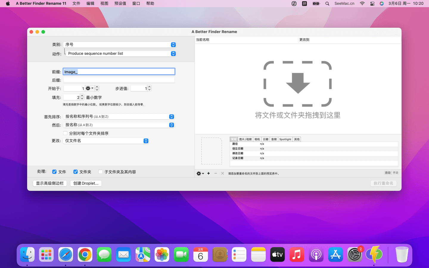Uncheck the 文件 processing checkbox
This screenshot has width=429, height=268.
click(55, 172)
